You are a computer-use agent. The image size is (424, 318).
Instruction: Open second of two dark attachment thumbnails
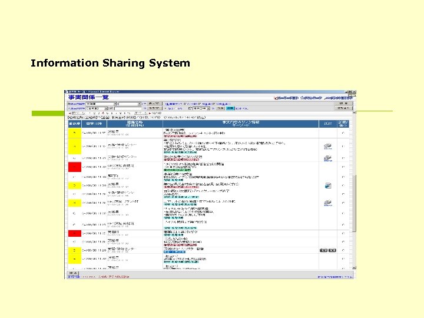[332, 250]
